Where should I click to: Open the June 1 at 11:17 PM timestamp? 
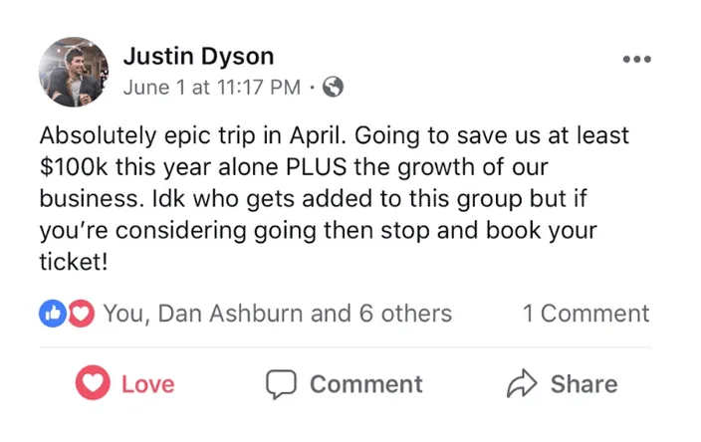pos(211,88)
